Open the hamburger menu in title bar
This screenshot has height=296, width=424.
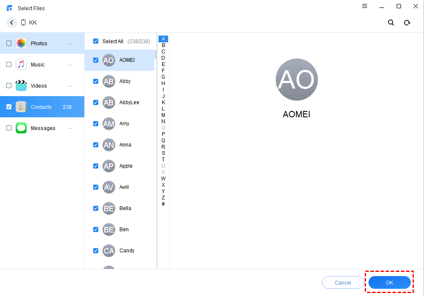365,6
